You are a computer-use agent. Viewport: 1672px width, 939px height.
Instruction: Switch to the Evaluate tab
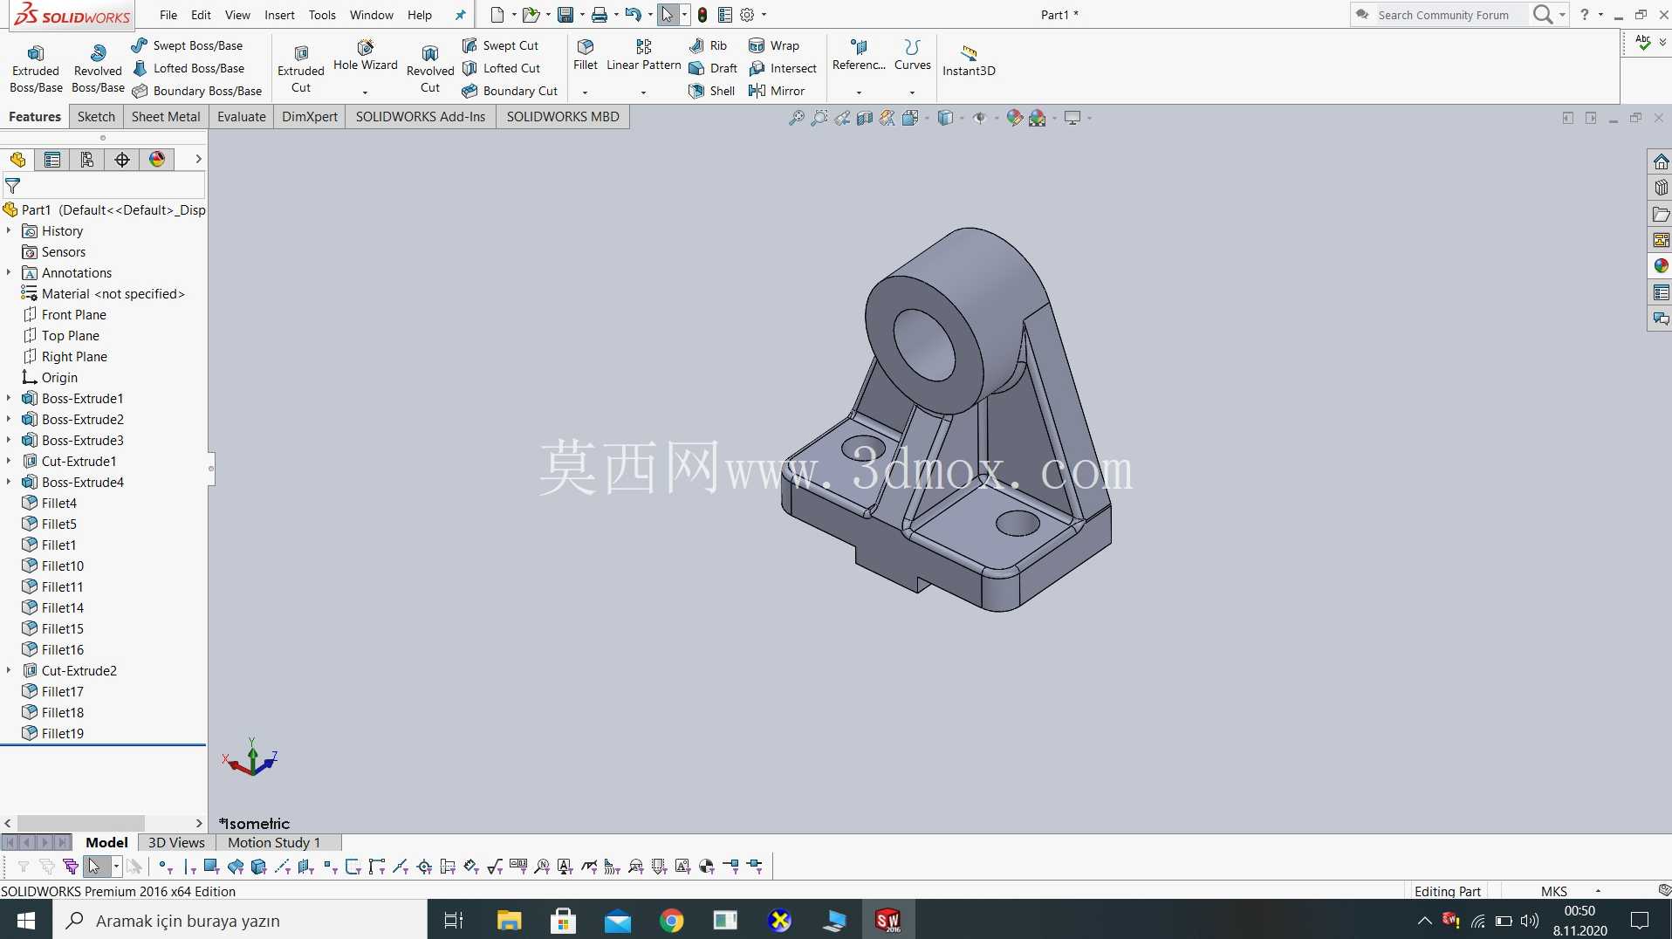tap(242, 116)
